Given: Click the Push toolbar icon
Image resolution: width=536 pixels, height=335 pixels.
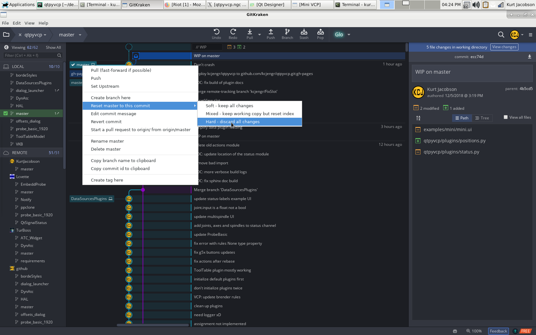Looking at the screenshot, I should pos(271,34).
